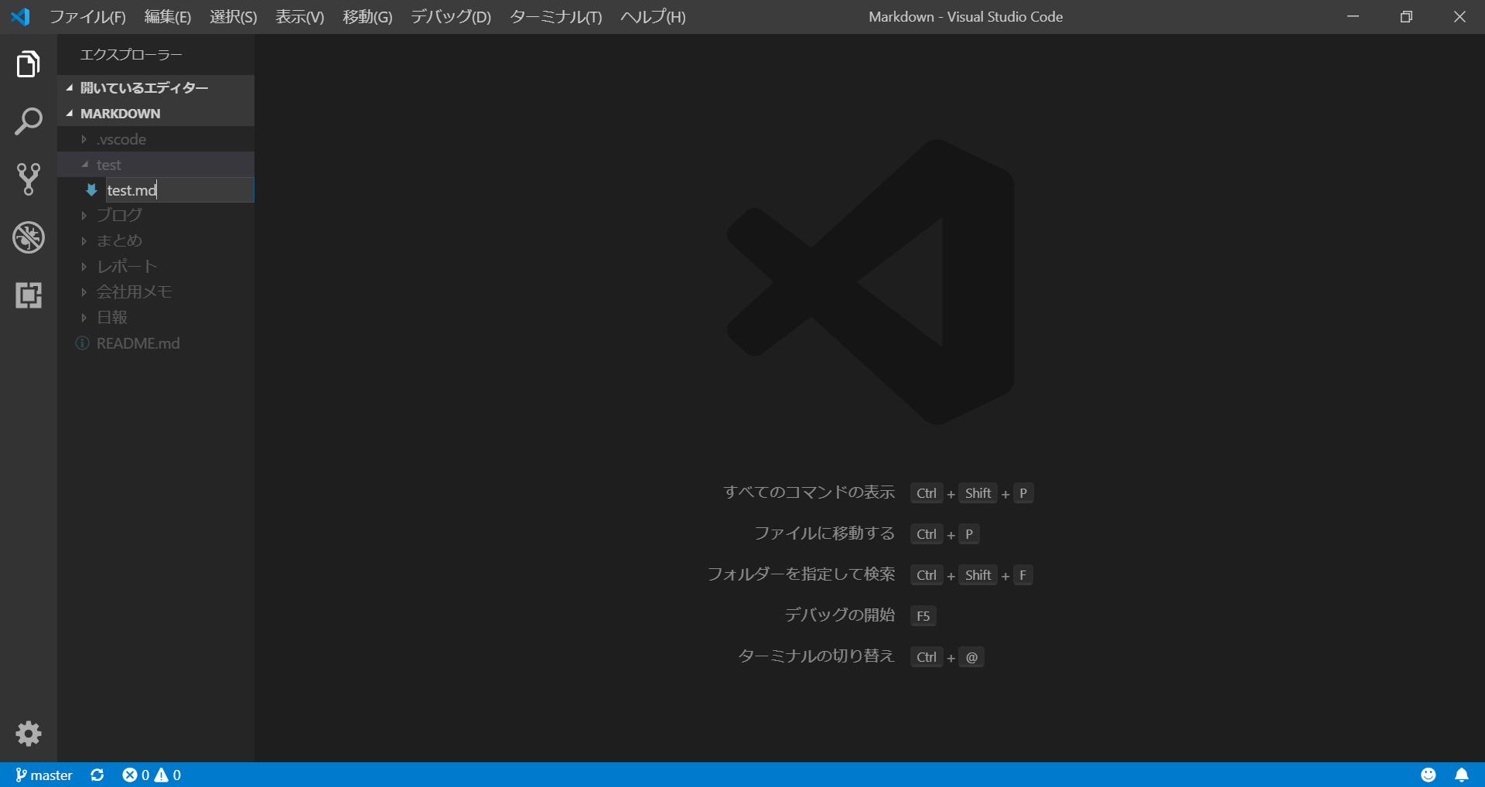This screenshot has height=787, width=1485.
Task: Open notifications bell icon
Action: (x=1462, y=775)
